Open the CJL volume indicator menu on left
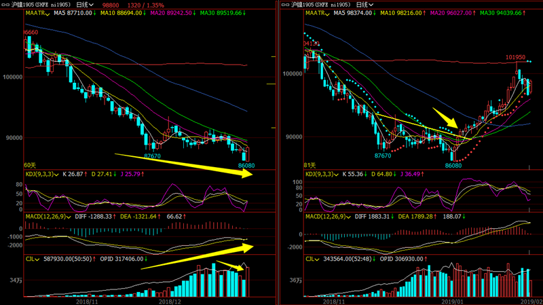 (x=12, y=259)
